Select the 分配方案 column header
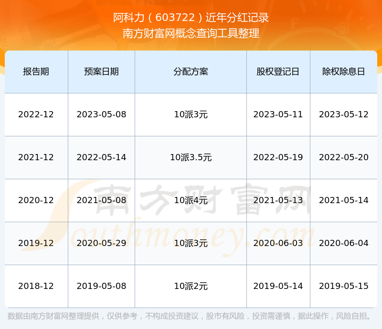 191,72
